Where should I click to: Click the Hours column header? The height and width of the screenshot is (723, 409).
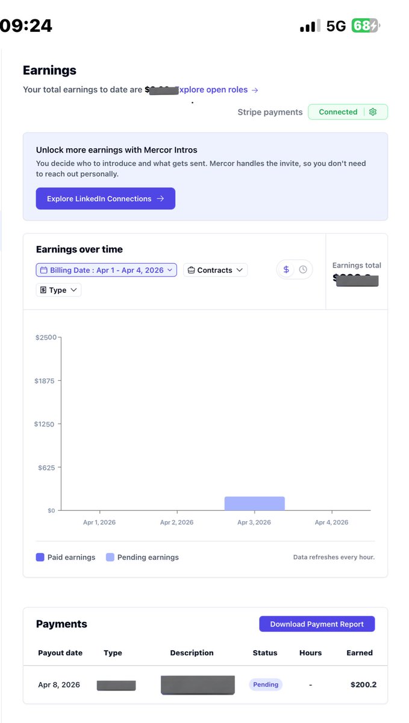coord(310,653)
